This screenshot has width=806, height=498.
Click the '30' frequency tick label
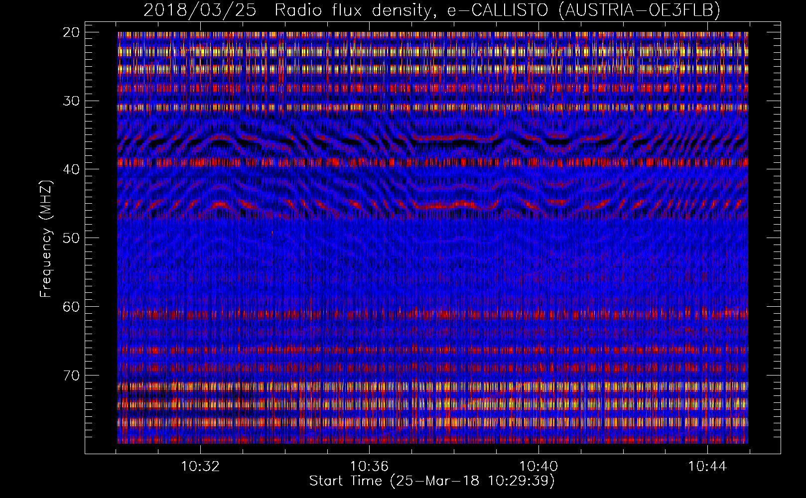(72, 101)
